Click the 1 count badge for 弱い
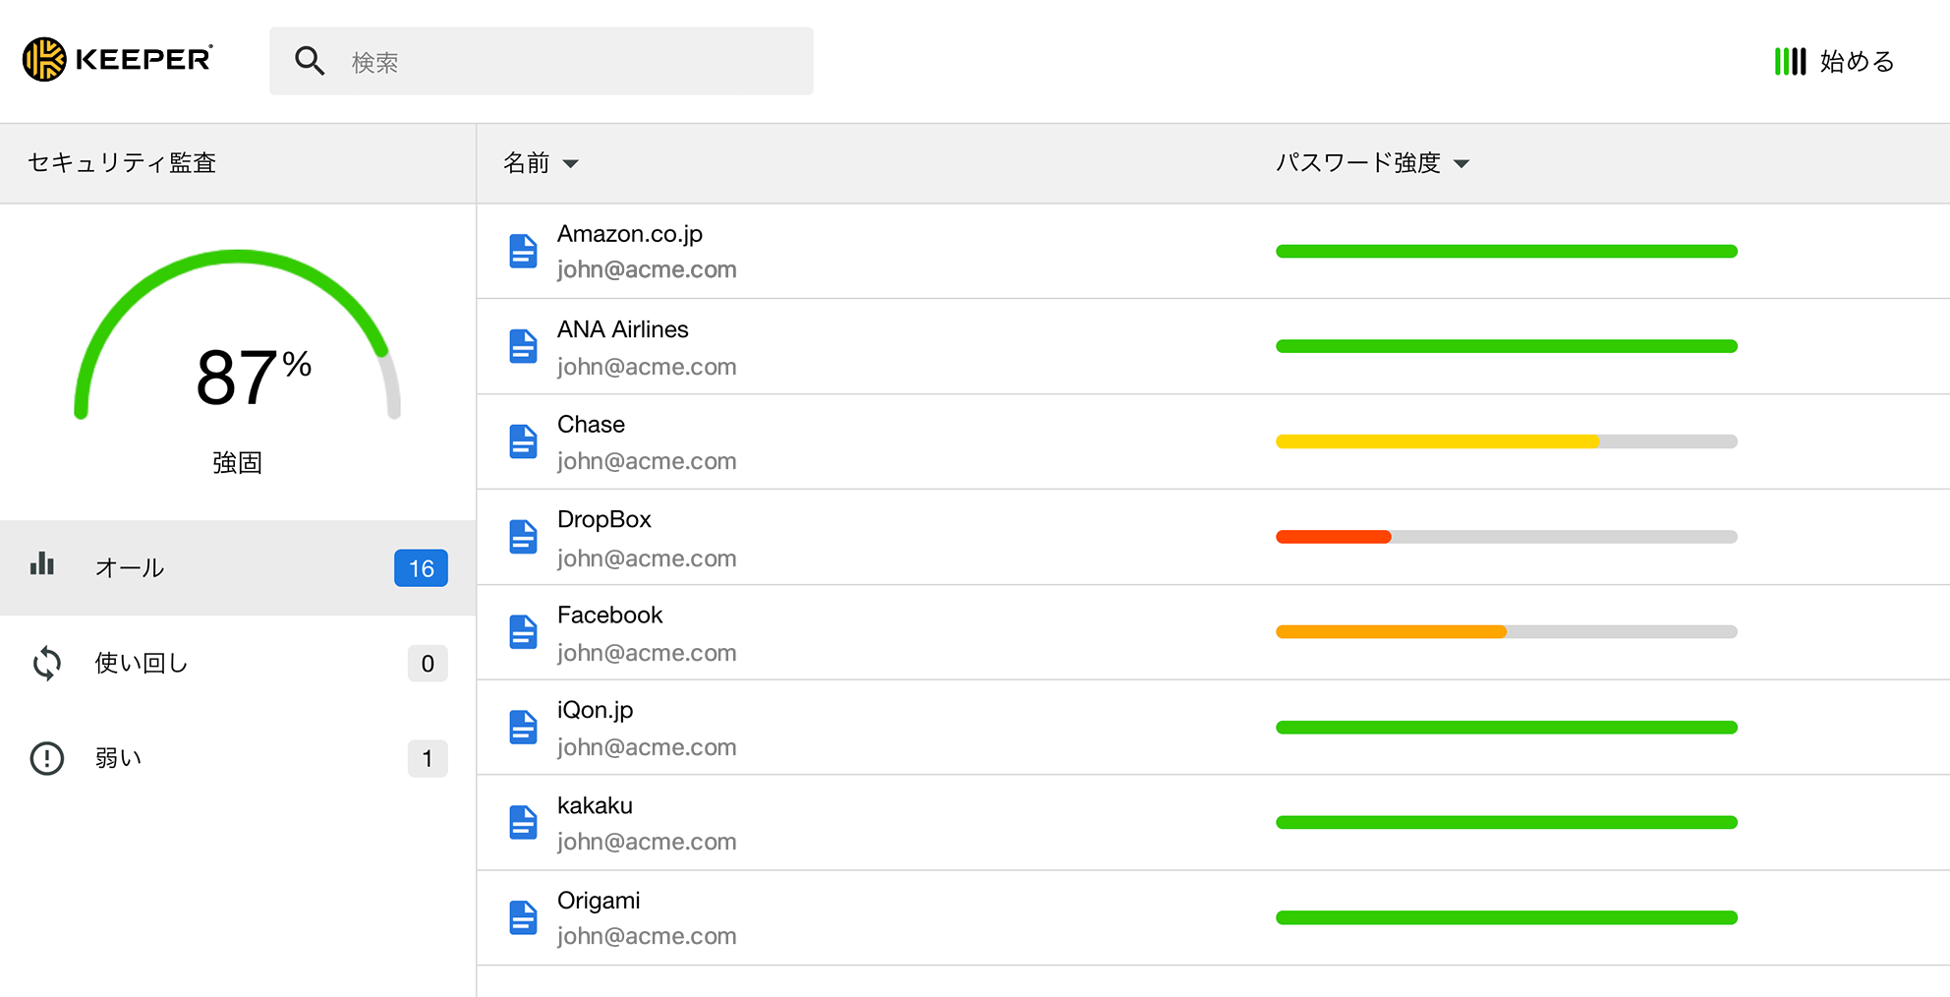Screen dimensions: 1950x997 tap(428, 758)
